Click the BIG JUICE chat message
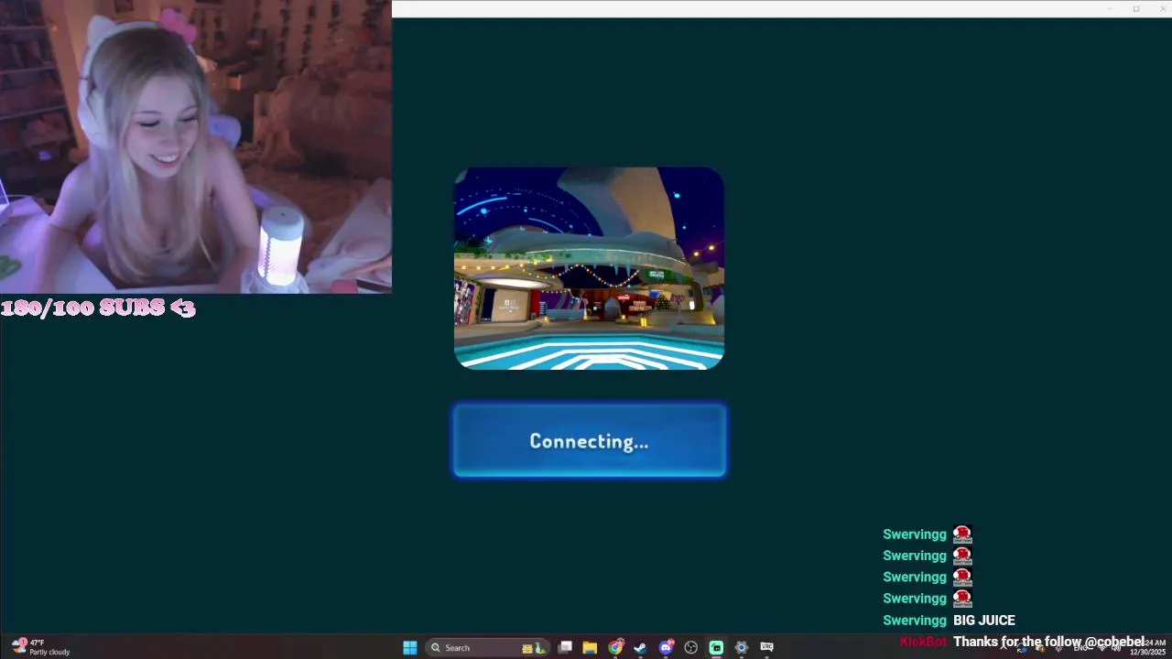 click(x=984, y=621)
